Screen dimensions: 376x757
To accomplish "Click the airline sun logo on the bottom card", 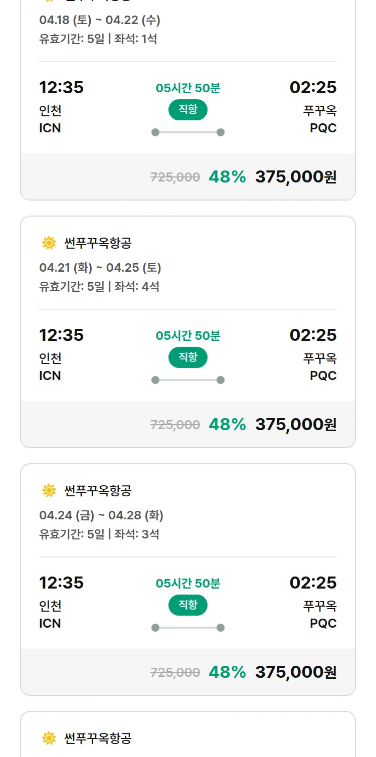I will coord(49,738).
